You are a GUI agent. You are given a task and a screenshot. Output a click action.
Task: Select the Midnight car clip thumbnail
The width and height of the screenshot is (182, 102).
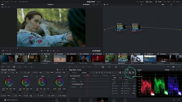tap(163, 59)
